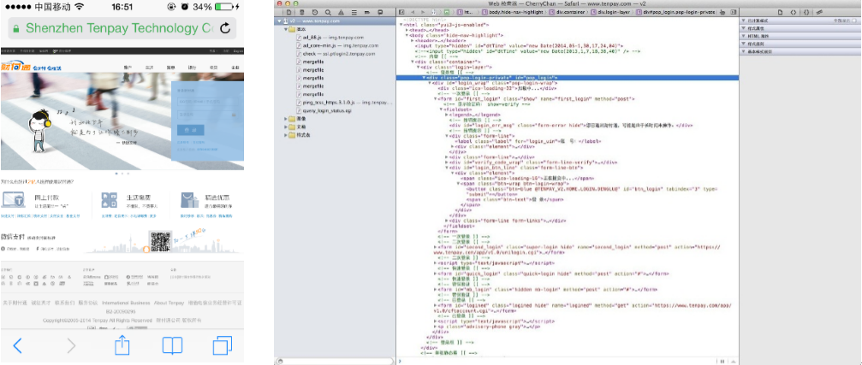Screen dimensions: 862x365
Task: Open the iOS share sheet icon
Action: click(122, 344)
